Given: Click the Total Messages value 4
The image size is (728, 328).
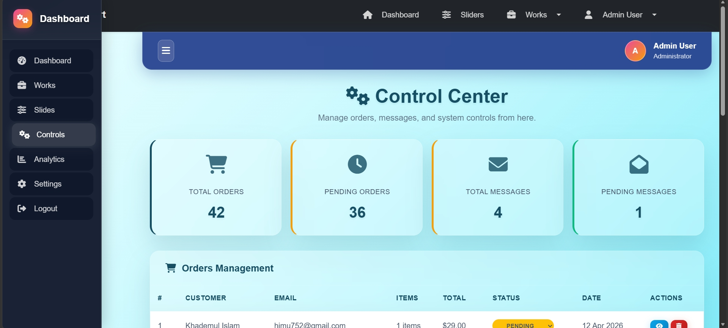Looking at the screenshot, I should pos(498,212).
